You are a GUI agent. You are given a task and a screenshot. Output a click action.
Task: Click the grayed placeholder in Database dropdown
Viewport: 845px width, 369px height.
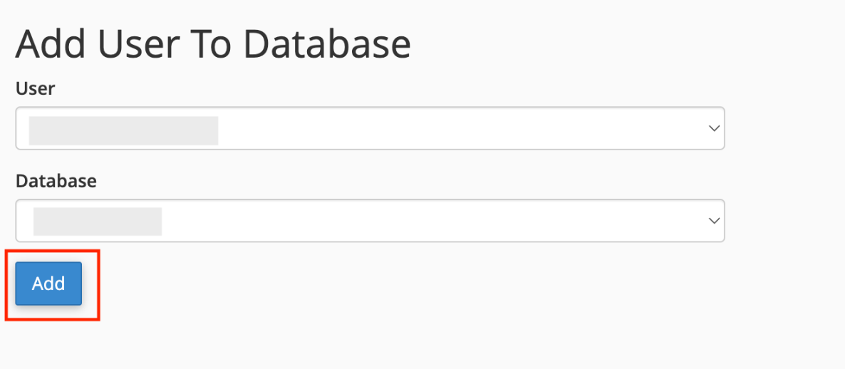pos(98,222)
